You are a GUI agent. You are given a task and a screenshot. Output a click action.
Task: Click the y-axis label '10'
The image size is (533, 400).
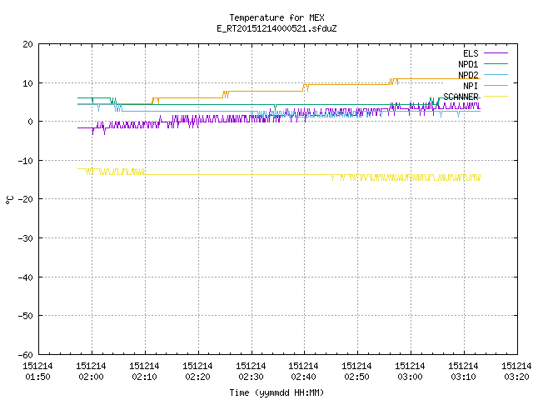pos(27,83)
